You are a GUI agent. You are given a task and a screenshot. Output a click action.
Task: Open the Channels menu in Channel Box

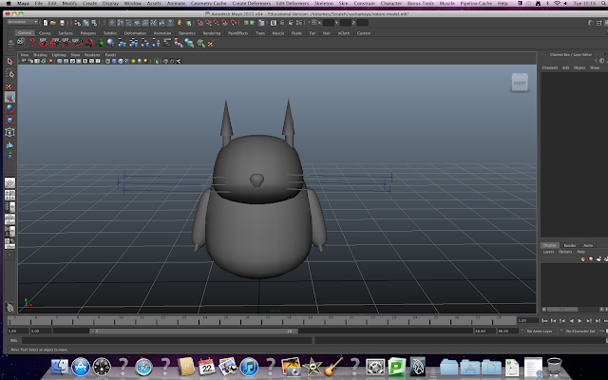click(550, 67)
